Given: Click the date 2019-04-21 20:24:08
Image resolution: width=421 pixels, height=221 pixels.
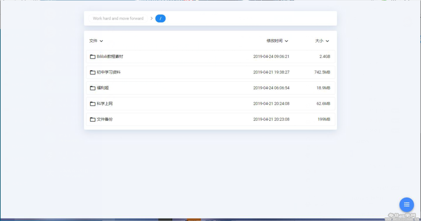Looking at the screenshot, I should tap(271, 104).
